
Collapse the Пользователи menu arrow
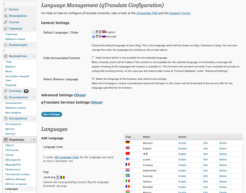coord(34,97)
